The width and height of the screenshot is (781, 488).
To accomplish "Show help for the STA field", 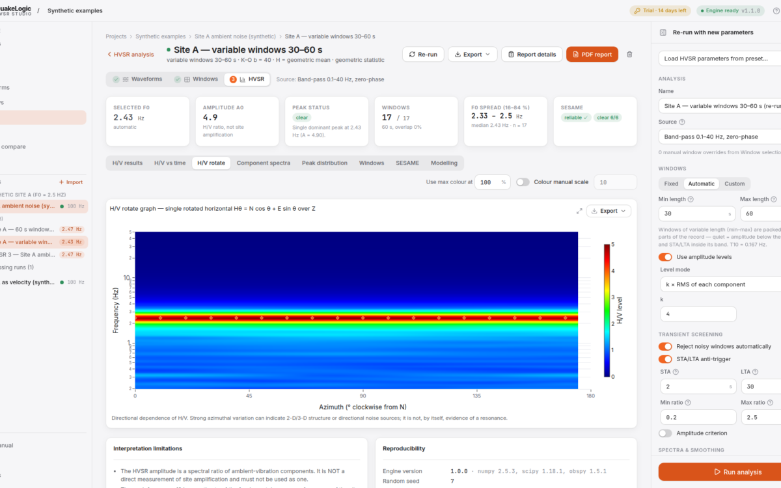I will click(676, 372).
